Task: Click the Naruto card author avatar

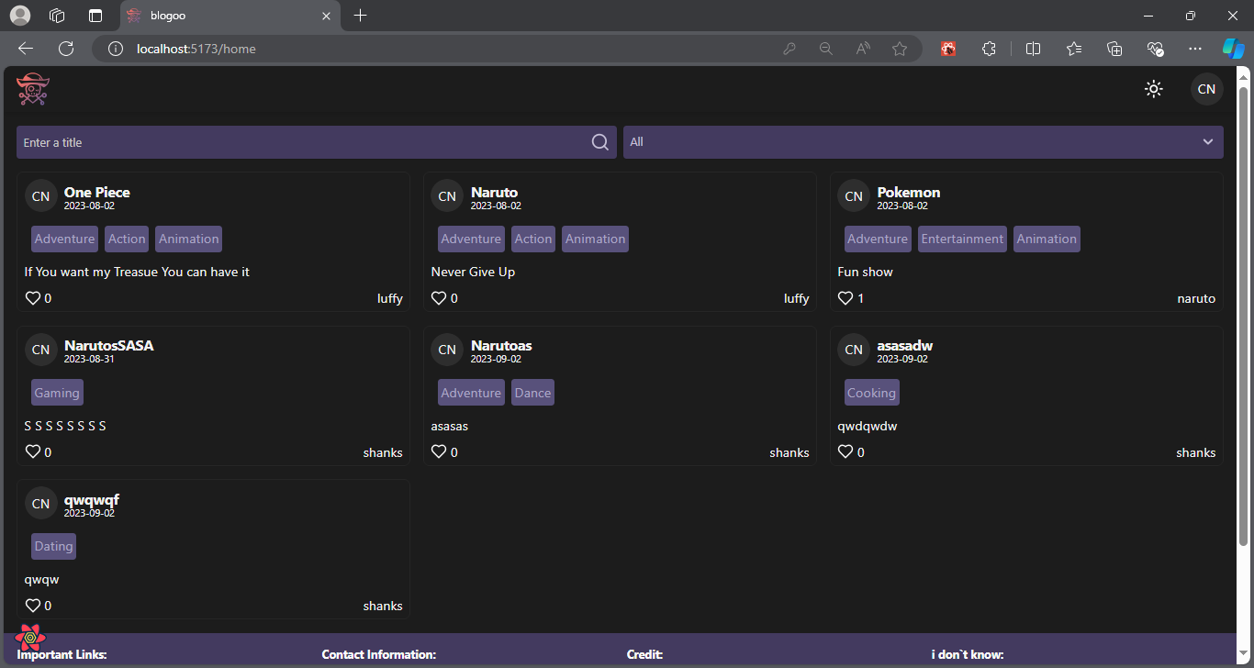Action: [447, 196]
